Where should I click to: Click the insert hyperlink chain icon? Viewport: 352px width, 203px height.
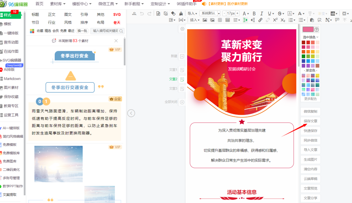pos(260,20)
